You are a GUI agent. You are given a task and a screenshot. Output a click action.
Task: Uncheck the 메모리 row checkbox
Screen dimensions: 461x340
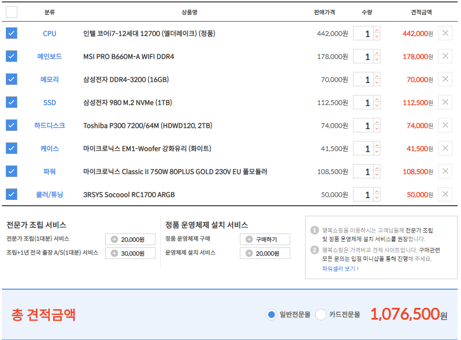click(x=12, y=79)
